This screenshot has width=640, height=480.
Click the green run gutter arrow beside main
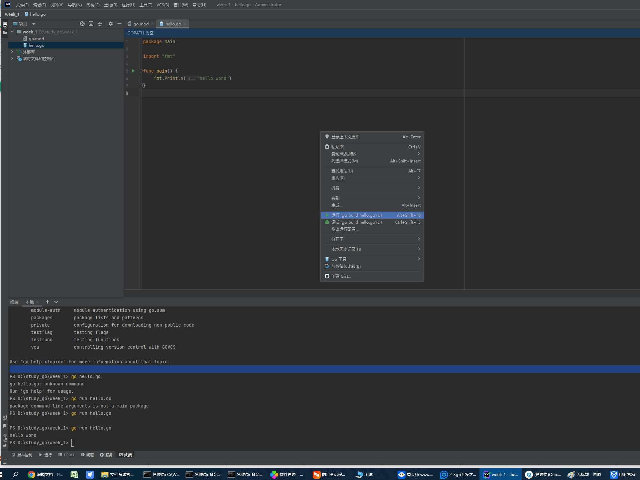point(133,71)
